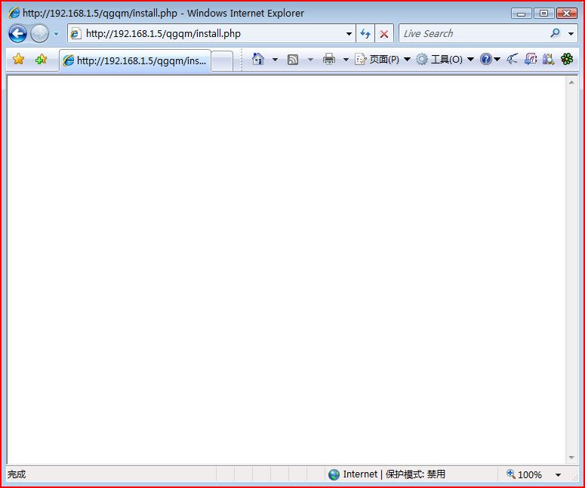Open search provider options dropdown
Image resolution: width=585 pixels, height=488 pixels.
click(x=571, y=33)
